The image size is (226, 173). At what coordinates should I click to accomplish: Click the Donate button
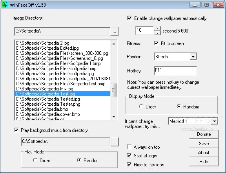(x=204, y=134)
